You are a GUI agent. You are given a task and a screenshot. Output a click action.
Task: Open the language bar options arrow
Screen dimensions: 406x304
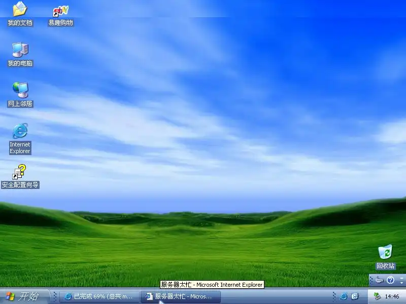[x=401, y=283]
